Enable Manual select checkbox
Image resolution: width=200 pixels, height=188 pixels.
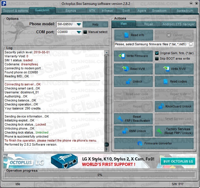[x=85, y=32]
